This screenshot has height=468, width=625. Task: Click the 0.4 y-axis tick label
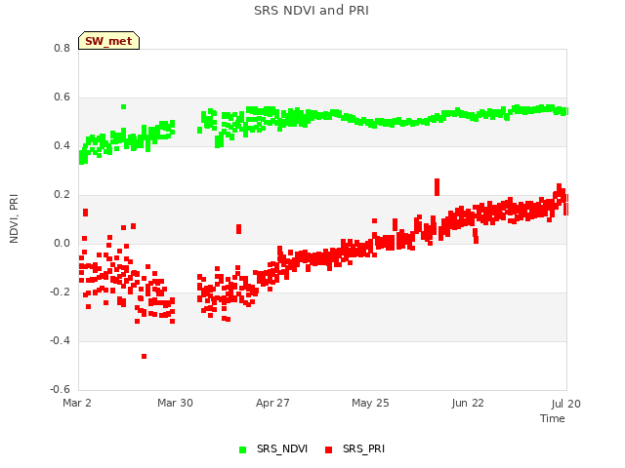[x=62, y=145]
